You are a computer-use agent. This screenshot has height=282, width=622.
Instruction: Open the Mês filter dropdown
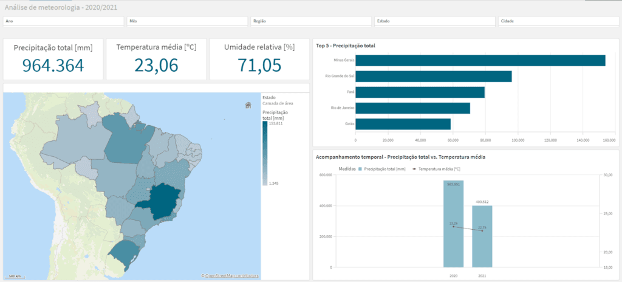click(x=187, y=21)
